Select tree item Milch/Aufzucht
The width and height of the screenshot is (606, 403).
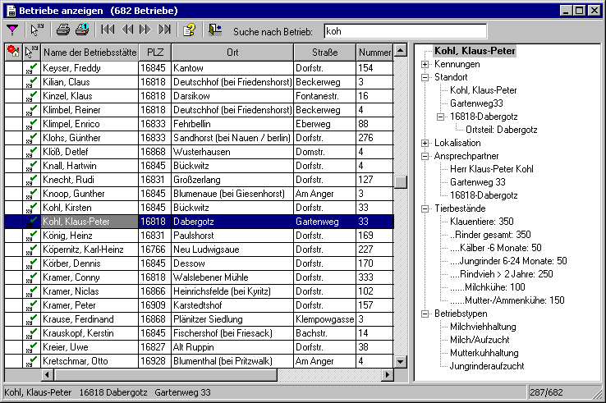click(x=480, y=340)
